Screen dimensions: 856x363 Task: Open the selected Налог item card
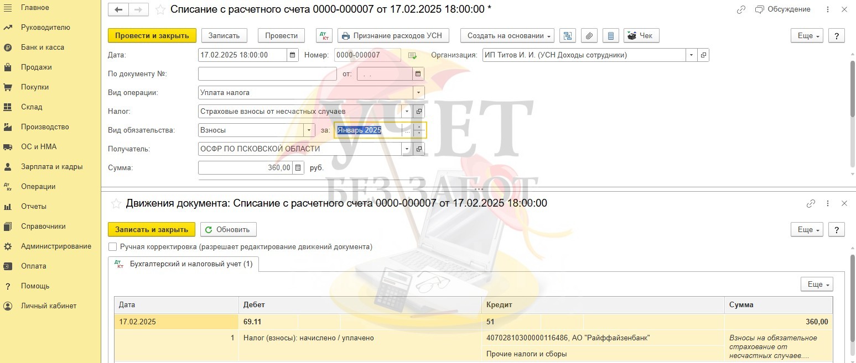pyautogui.click(x=419, y=112)
